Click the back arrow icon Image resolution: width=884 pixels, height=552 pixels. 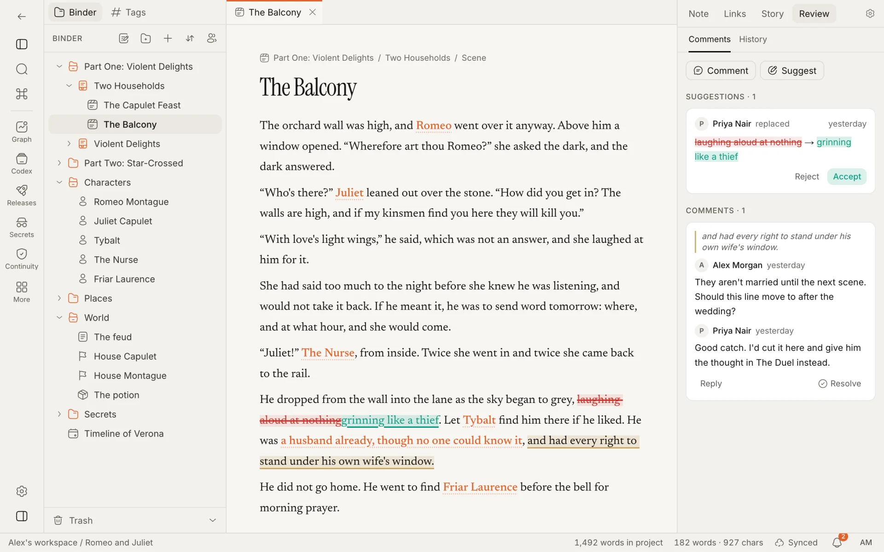(22, 17)
